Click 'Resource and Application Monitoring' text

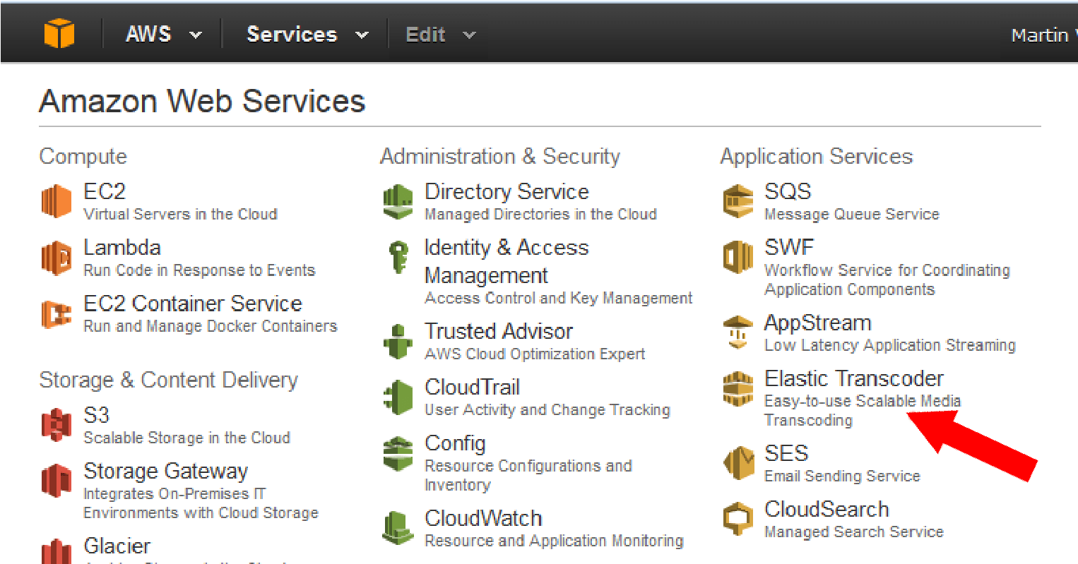(554, 541)
